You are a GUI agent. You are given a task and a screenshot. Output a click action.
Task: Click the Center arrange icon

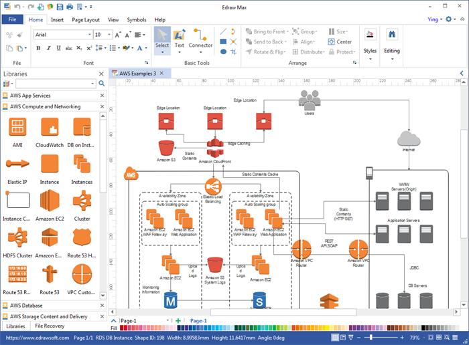click(340, 41)
